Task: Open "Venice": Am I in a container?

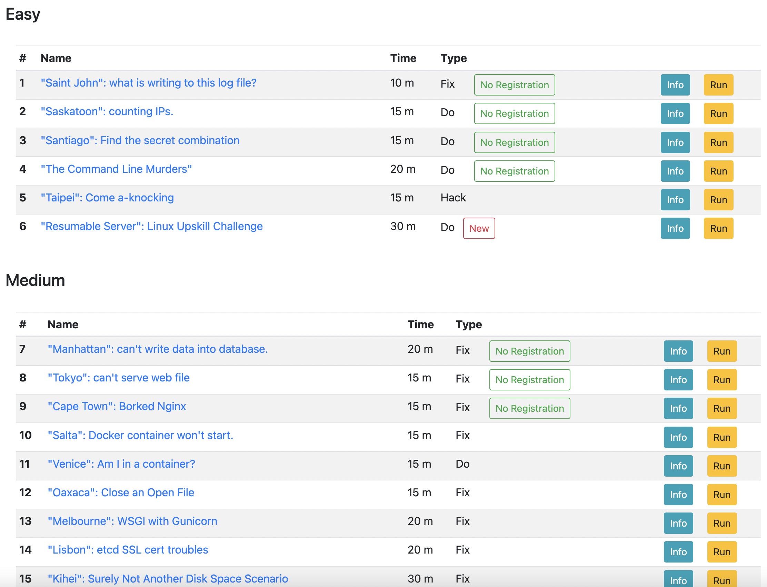Action: [x=121, y=464]
